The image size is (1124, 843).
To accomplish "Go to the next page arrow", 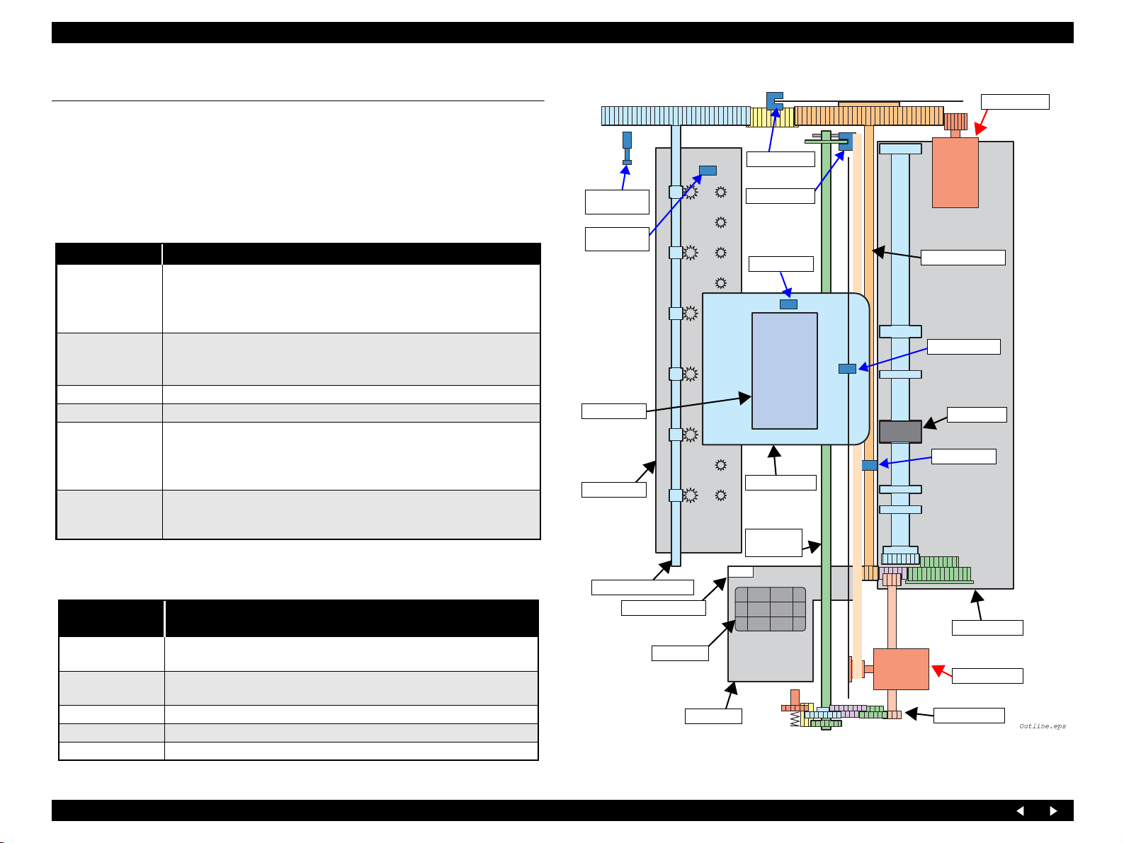I will (1053, 811).
